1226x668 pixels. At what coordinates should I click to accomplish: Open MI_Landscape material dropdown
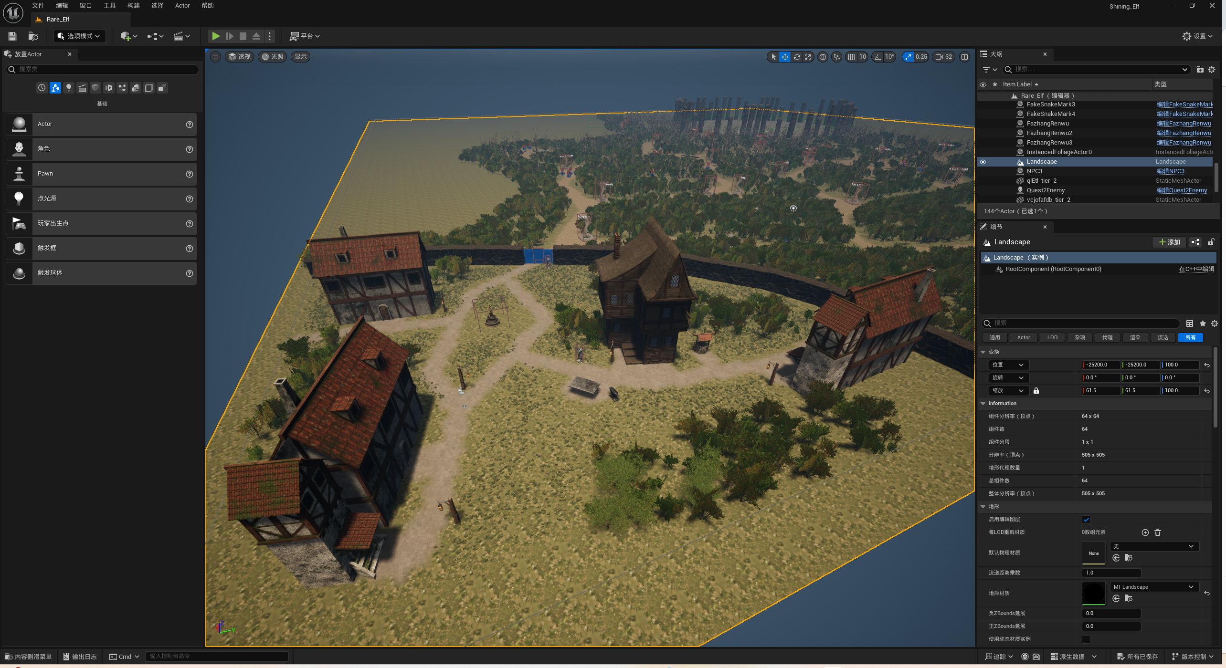coord(1153,587)
